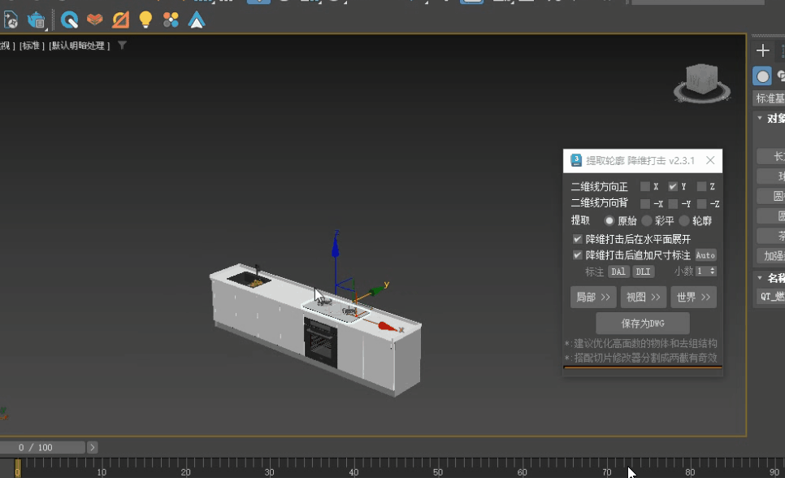785x478 pixels.
Task: Enable the X checkbox for 二维线方向正
Action: [645, 186]
